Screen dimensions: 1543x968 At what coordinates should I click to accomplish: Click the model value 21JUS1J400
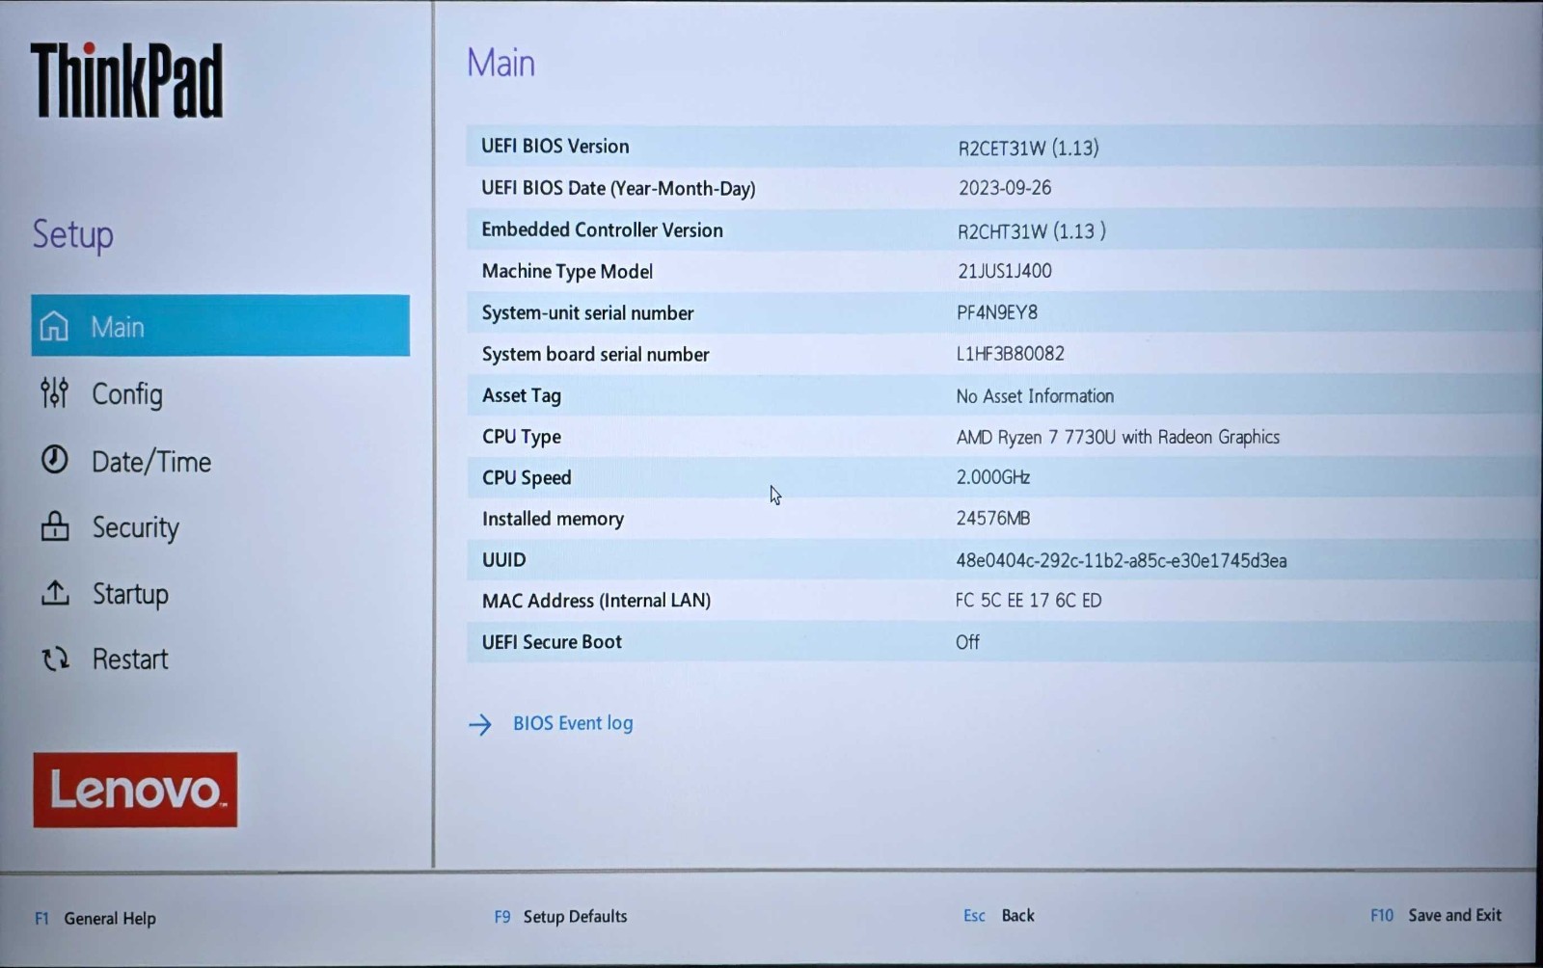(1005, 271)
